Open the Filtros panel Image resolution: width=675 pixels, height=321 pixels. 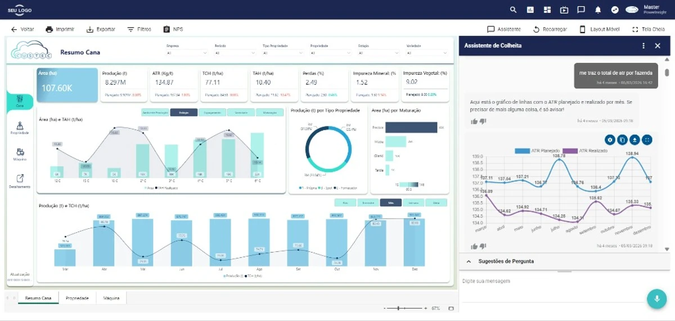coord(139,29)
